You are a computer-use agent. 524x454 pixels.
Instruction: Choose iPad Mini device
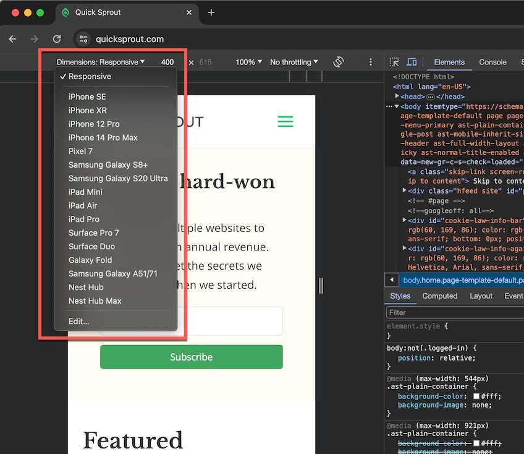[x=116, y=192]
